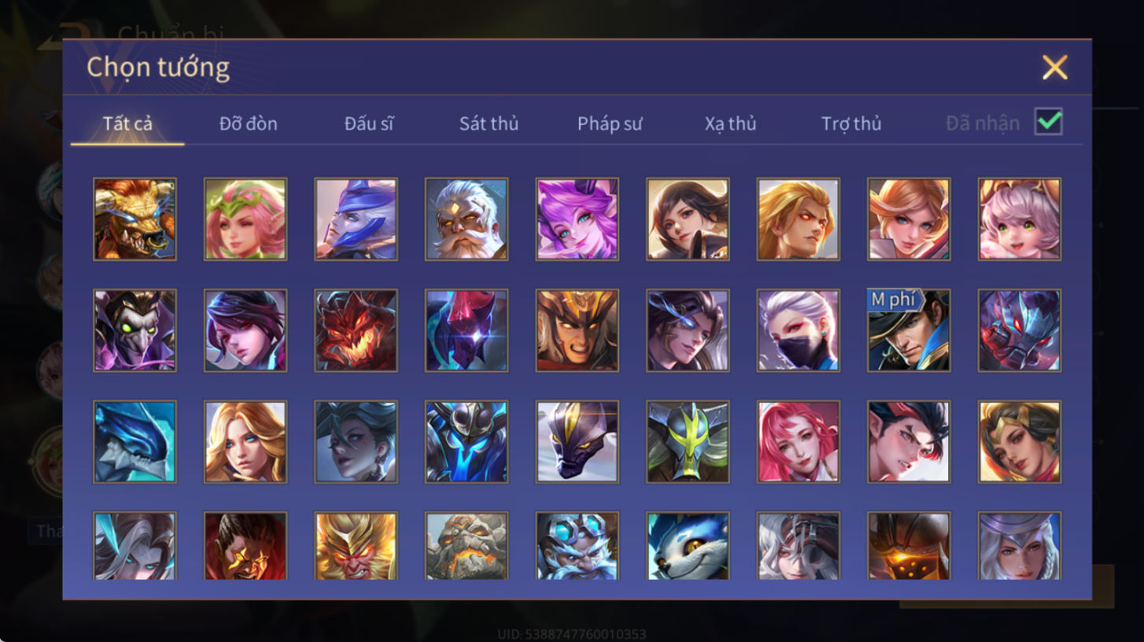Image resolution: width=1144 pixels, height=642 pixels.
Task: Filter heroes by "Xạ thủ"
Action: pyautogui.click(x=730, y=123)
